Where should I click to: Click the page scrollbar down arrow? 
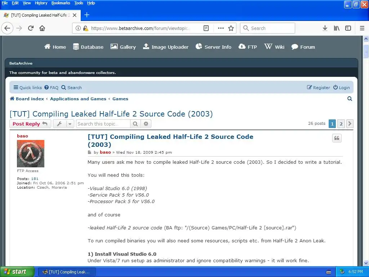[x=366, y=263]
